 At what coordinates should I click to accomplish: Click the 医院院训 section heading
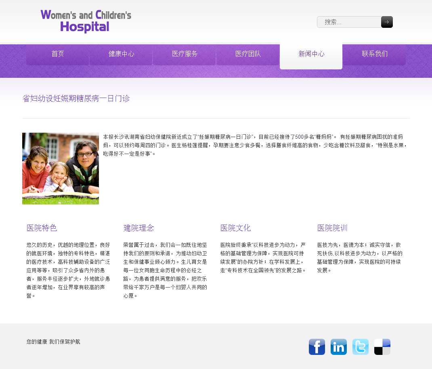332,228
